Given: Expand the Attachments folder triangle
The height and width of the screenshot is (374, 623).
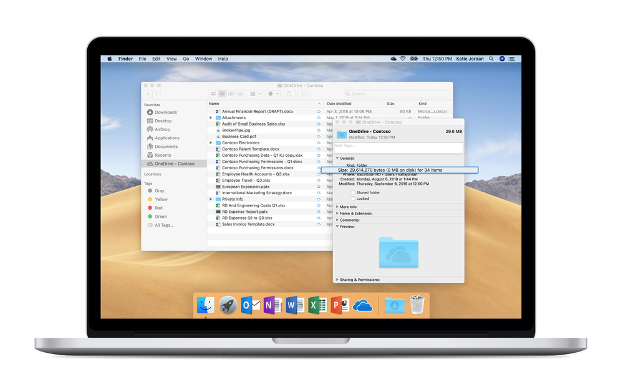Looking at the screenshot, I should click(x=211, y=118).
